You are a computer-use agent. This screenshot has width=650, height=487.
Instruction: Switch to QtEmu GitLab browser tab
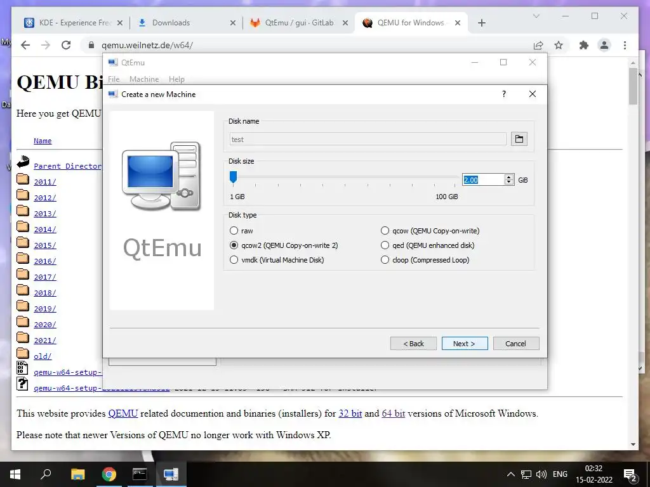click(x=300, y=23)
